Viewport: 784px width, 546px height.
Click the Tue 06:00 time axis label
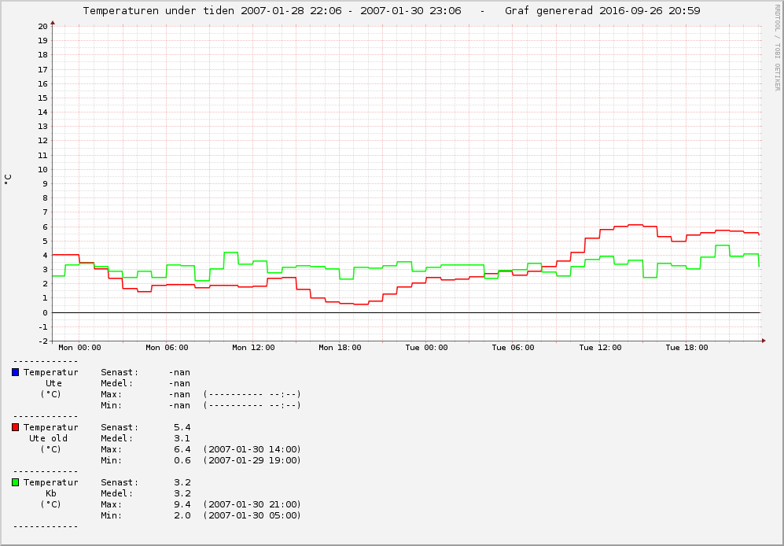point(513,347)
